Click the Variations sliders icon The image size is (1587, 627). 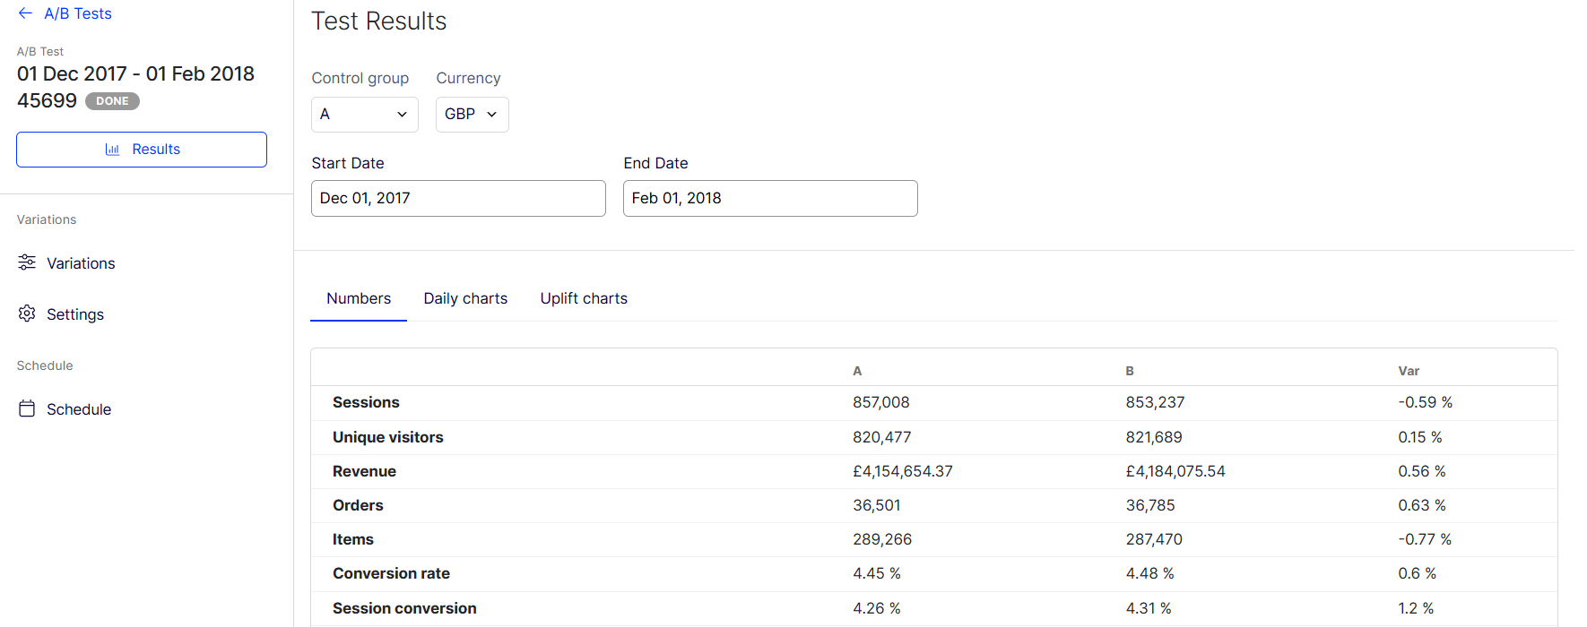click(27, 262)
